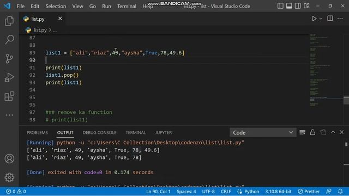Customize layout icon in title bar

[x=306, y=6]
